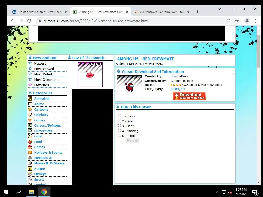This screenshot has width=263, height=197.
Task: Select the 1 - Sucky rating
Action: point(119,116)
